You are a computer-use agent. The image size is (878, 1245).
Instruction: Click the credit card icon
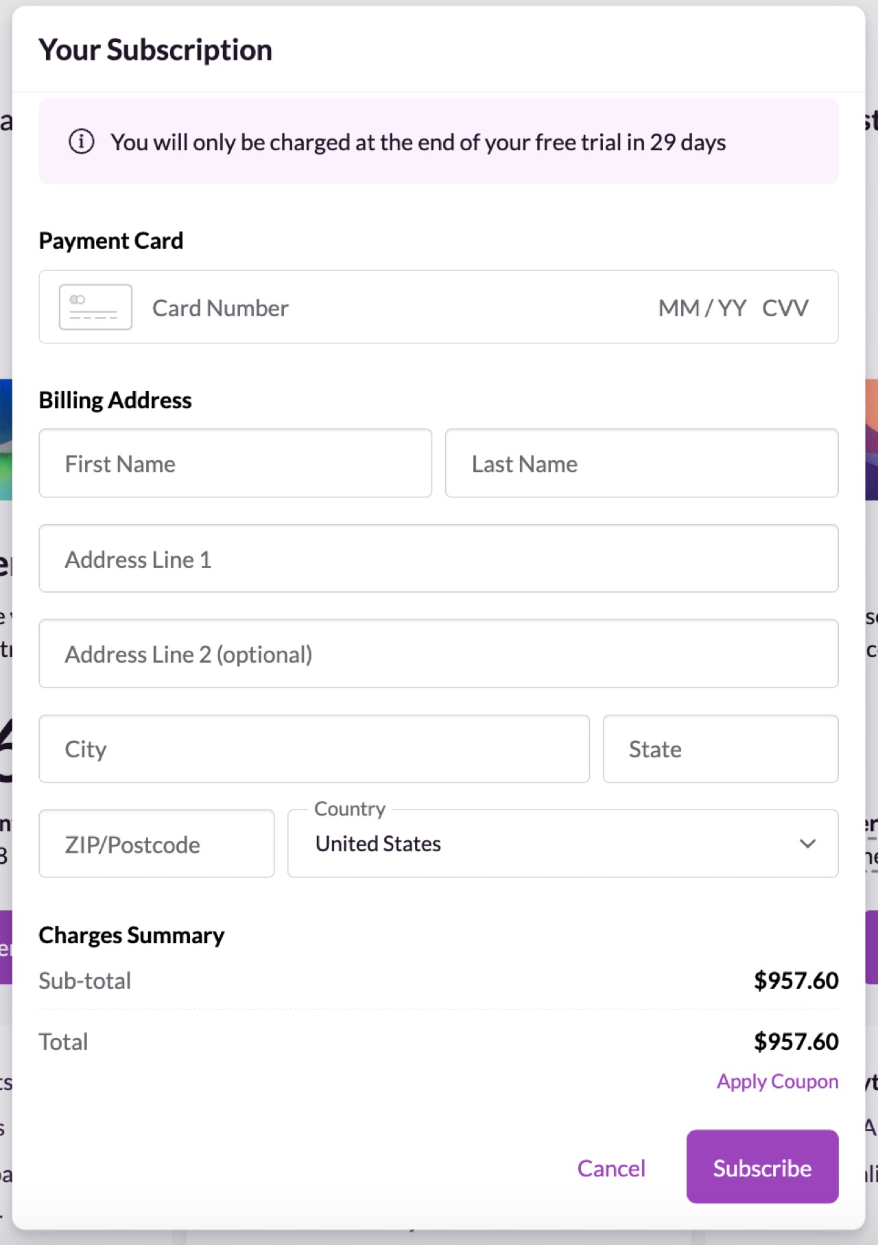click(95, 307)
